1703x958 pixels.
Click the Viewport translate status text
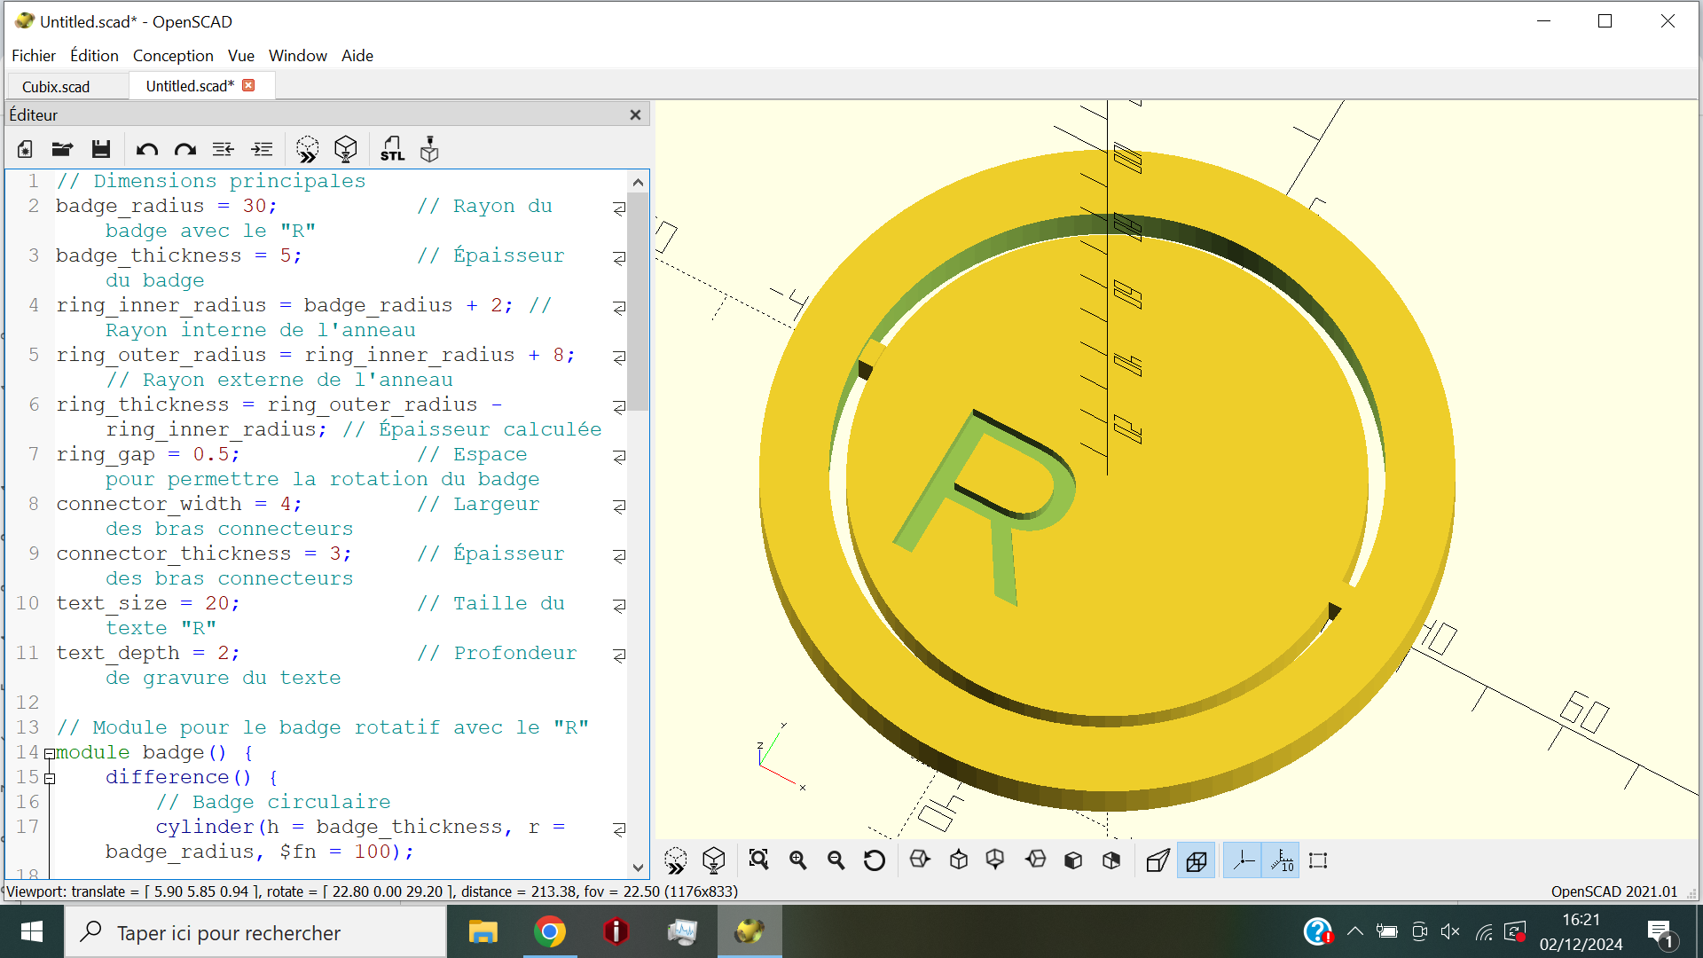(373, 891)
